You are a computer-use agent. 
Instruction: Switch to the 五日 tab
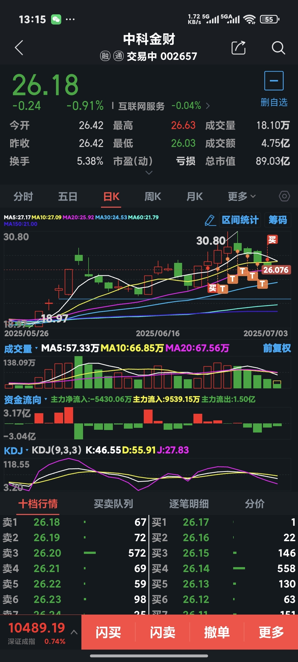click(x=68, y=196)
